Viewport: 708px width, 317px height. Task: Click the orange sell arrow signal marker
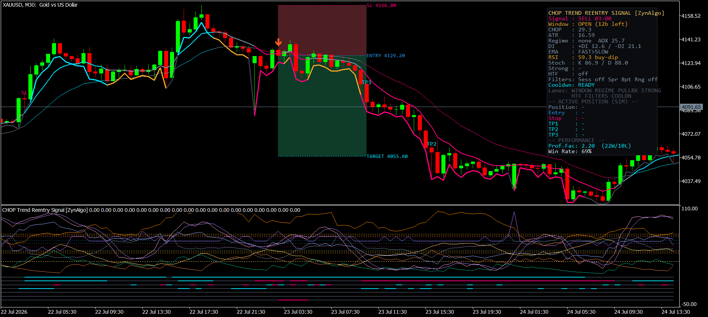pos(278,42)
